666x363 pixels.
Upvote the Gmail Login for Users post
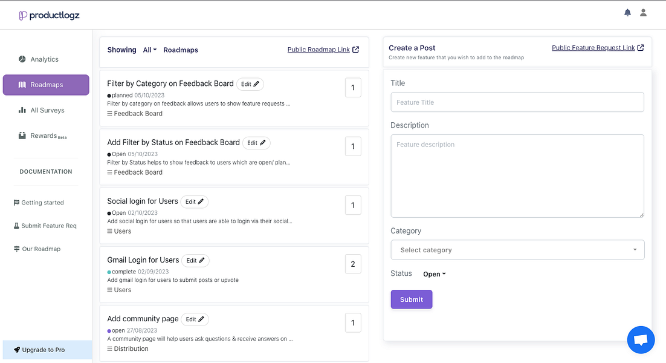[353, 264]
